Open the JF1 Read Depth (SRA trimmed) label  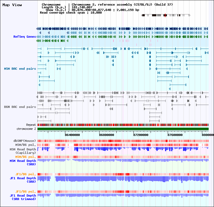coord(23,197)
